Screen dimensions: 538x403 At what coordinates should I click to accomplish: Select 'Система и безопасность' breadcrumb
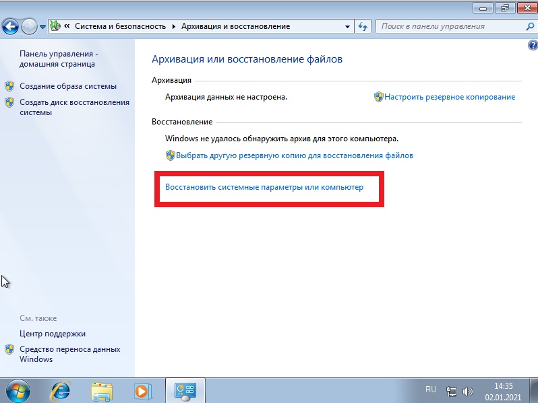click(120, 26)
